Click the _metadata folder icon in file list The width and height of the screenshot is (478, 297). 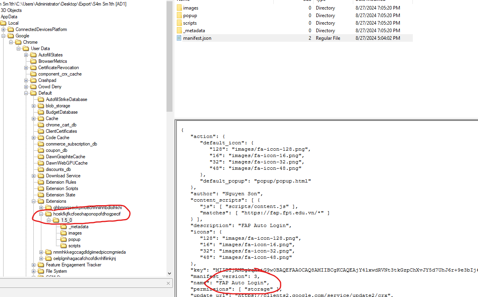tap(179, 31)
